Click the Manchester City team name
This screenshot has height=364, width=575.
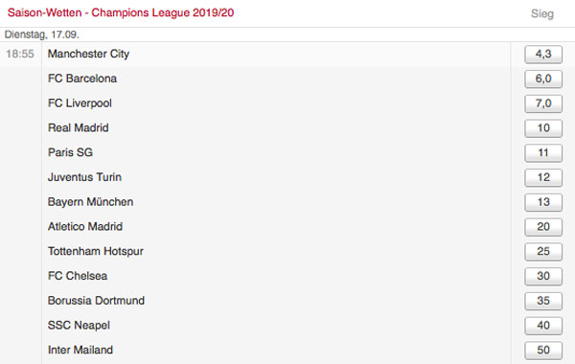click(x=88, y=54)
